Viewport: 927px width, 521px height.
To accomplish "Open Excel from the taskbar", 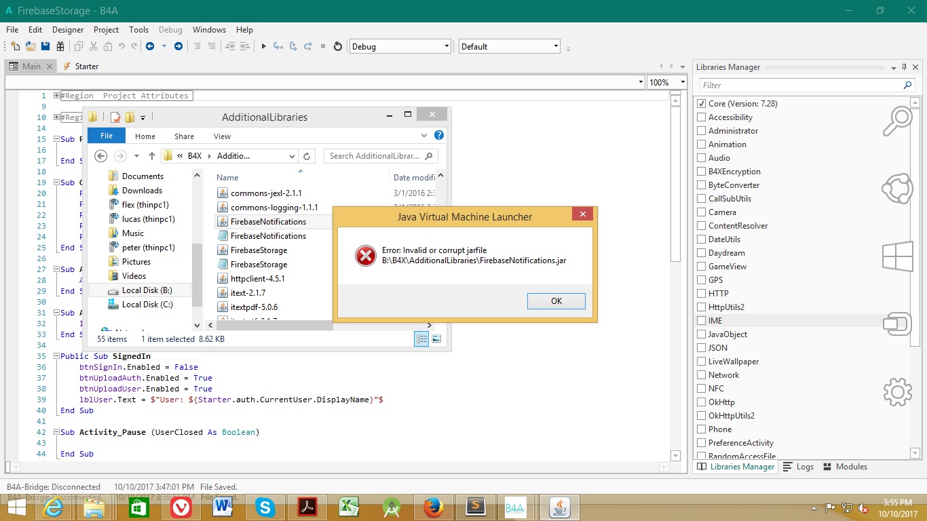I will click(349, 507).
